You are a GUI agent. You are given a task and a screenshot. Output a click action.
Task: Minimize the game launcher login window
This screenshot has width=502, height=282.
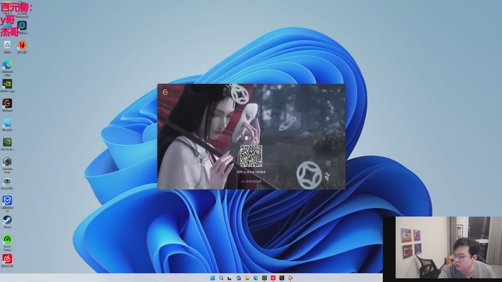pos(331,91)
